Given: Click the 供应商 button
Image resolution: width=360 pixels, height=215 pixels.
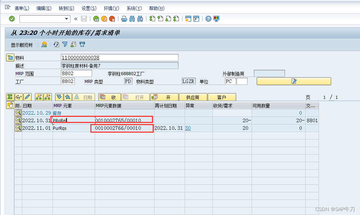Looking at the screenshot, I should click(x=193, y=97).
